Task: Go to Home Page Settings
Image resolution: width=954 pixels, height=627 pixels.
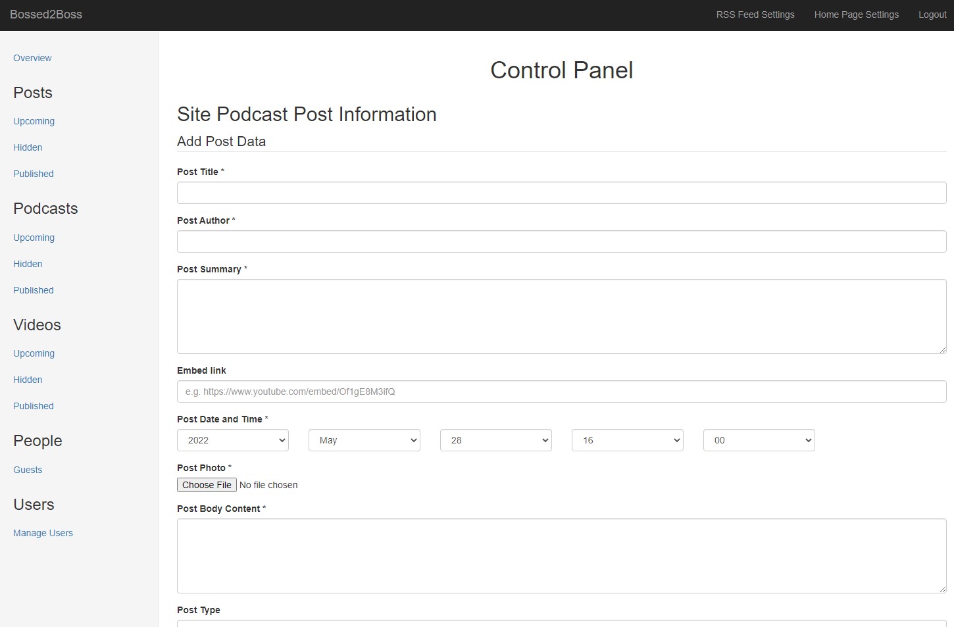Action: pyautogui.click(x=856, y=14)
